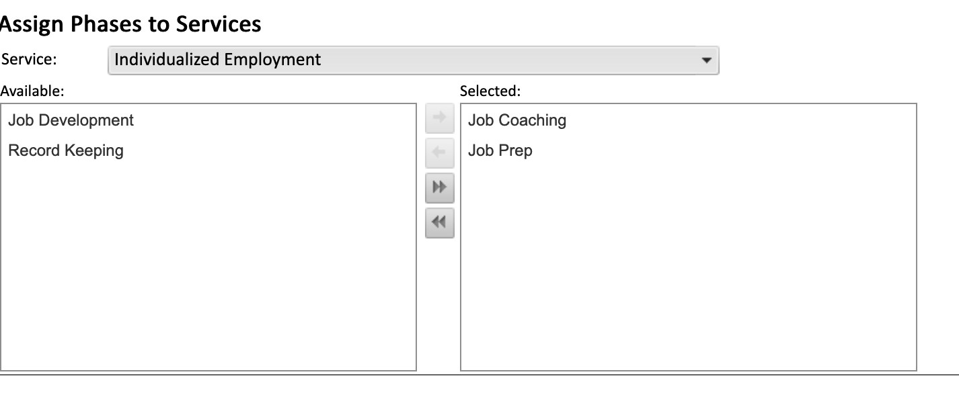The height and width of the screenshot is (399, 959).
Task: Select Job Coaching in Selected list
Action: 517,120
